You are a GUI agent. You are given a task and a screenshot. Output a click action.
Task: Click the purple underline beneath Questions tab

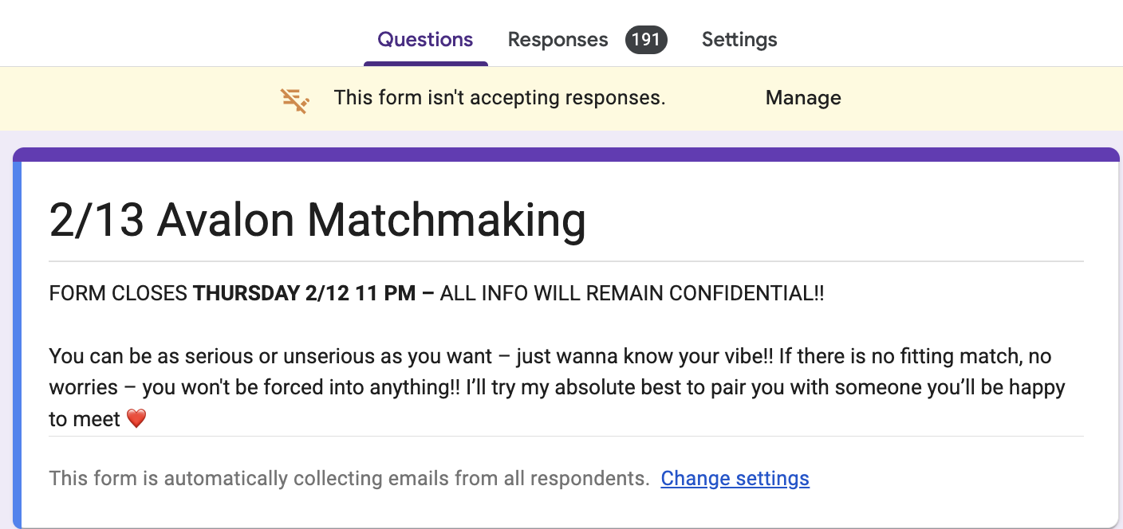[425, 64]
